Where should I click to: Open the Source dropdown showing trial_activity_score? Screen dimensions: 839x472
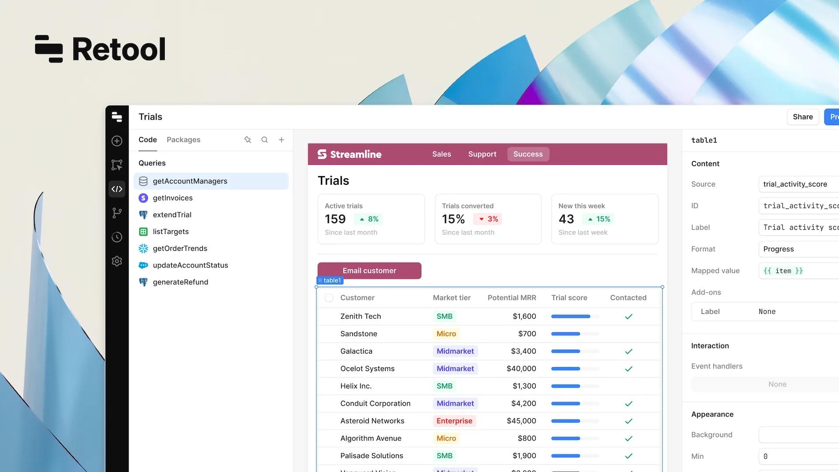click(x=798, y=184)
